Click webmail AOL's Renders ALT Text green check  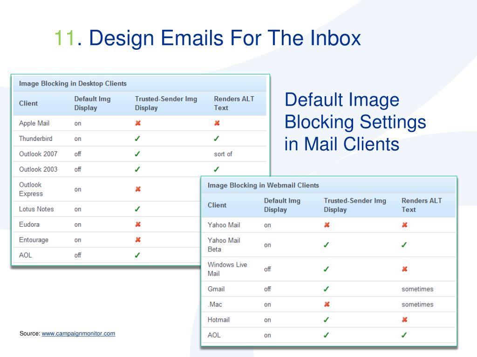pos(404,335)
